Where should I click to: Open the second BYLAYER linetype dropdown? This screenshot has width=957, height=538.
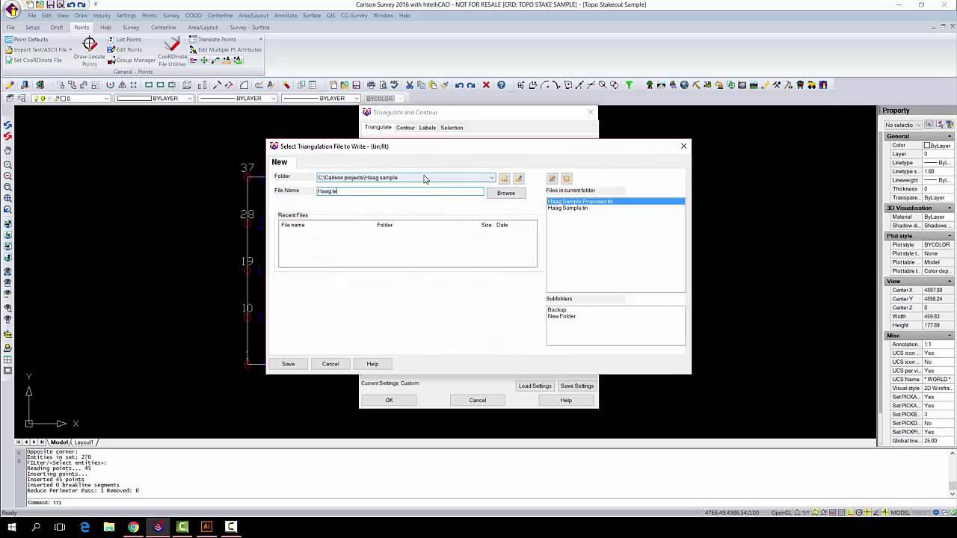click(273, 99)
